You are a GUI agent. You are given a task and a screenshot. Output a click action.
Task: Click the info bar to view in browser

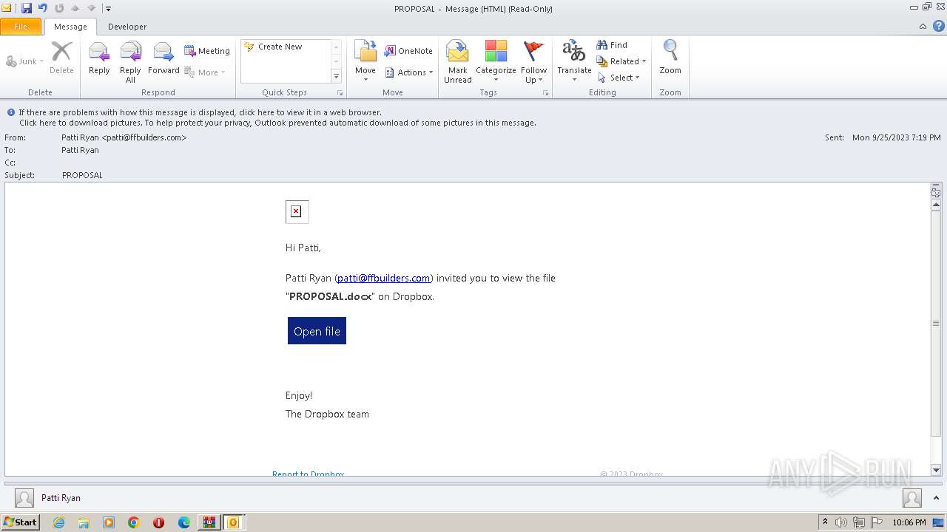(x=200, y=112)
